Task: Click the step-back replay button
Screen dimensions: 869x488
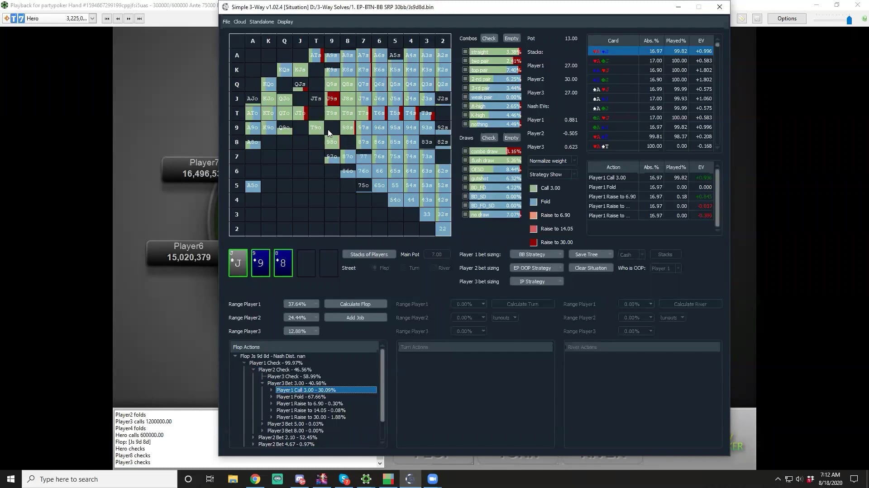Action: pyautogui.click(x=118, y=19)
